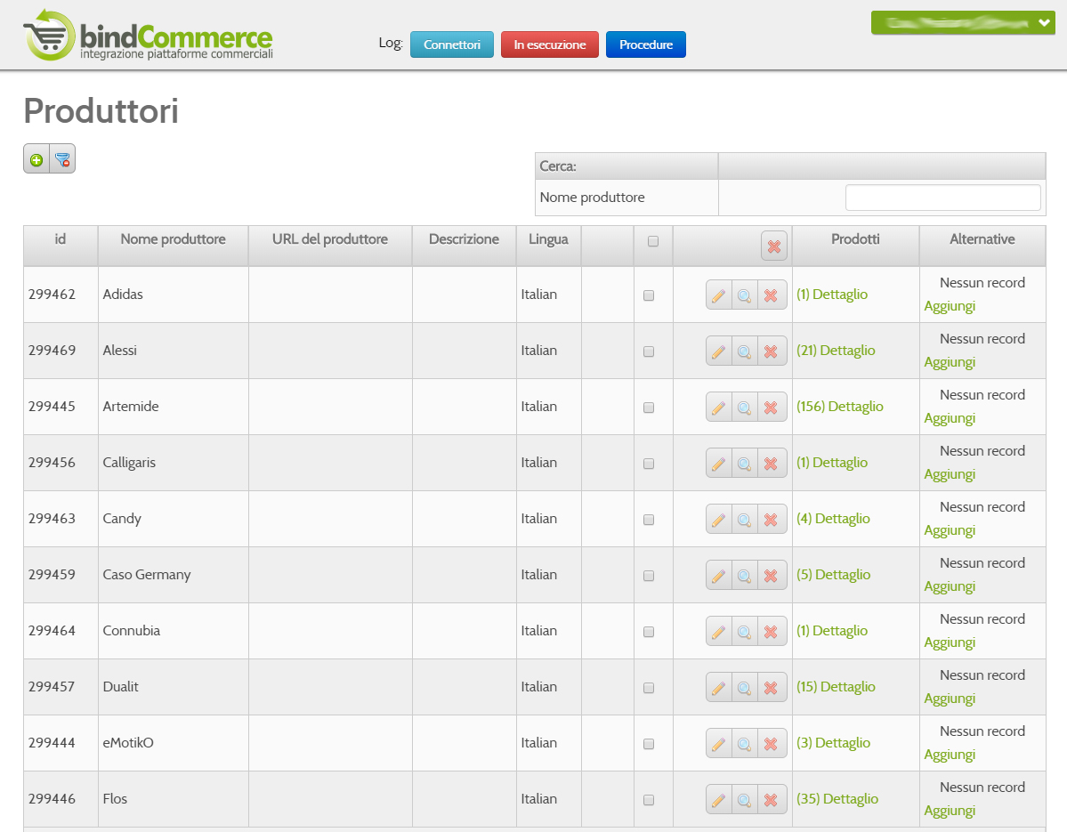Check the eMotikO row checkbox

[649, 744]
